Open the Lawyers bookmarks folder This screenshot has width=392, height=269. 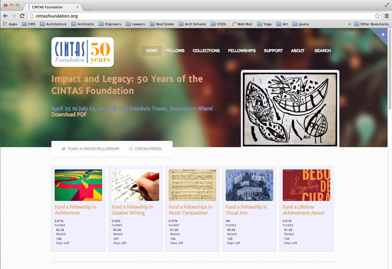[x=136, y=24]
